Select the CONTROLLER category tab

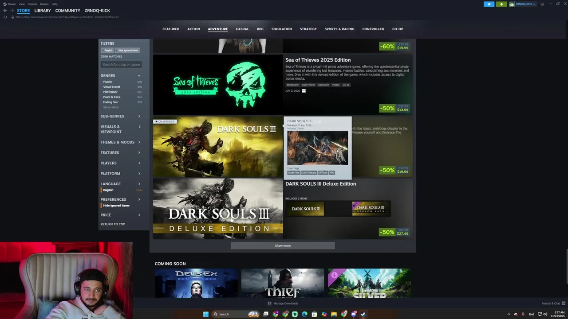373,29
